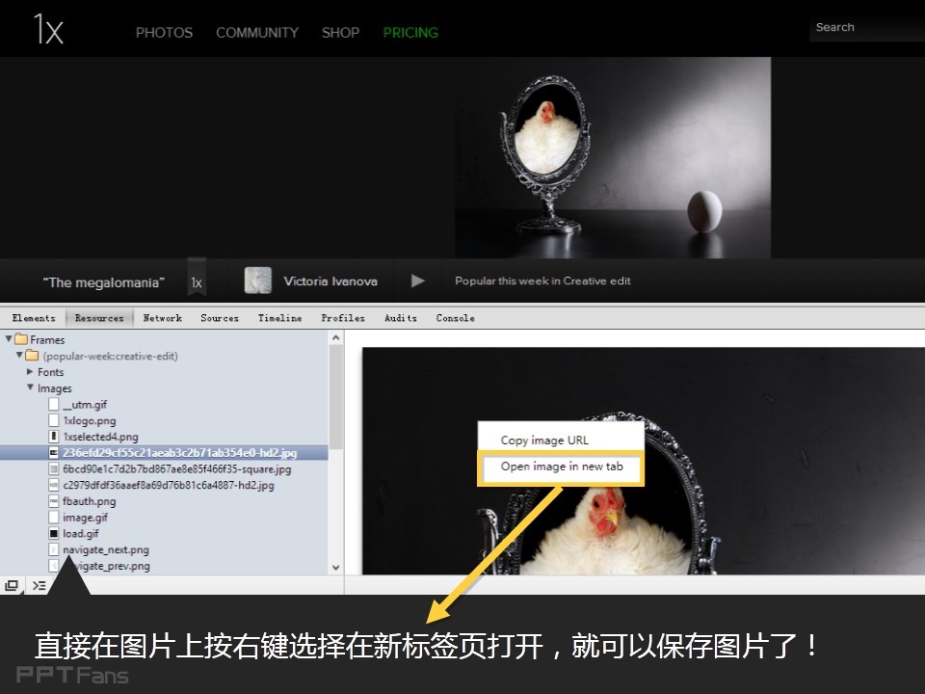Image resolution: width=925 pixels, height=694 pixels.
Task: Click the 1x site logo
Action: [x=48, y=30]
